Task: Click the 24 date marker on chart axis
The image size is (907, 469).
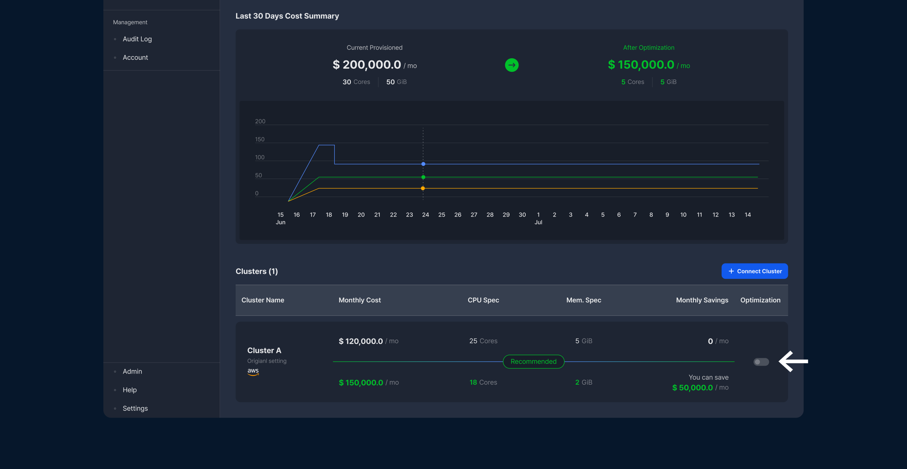Action: (x=425, y=215)
